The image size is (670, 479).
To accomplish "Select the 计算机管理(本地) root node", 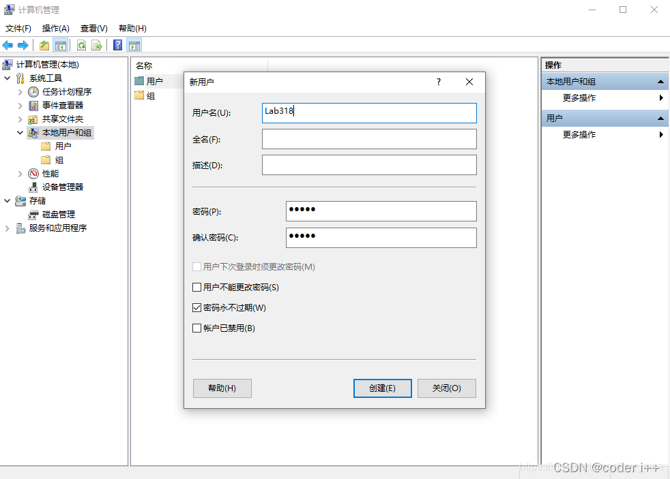I will click(48, 65).
